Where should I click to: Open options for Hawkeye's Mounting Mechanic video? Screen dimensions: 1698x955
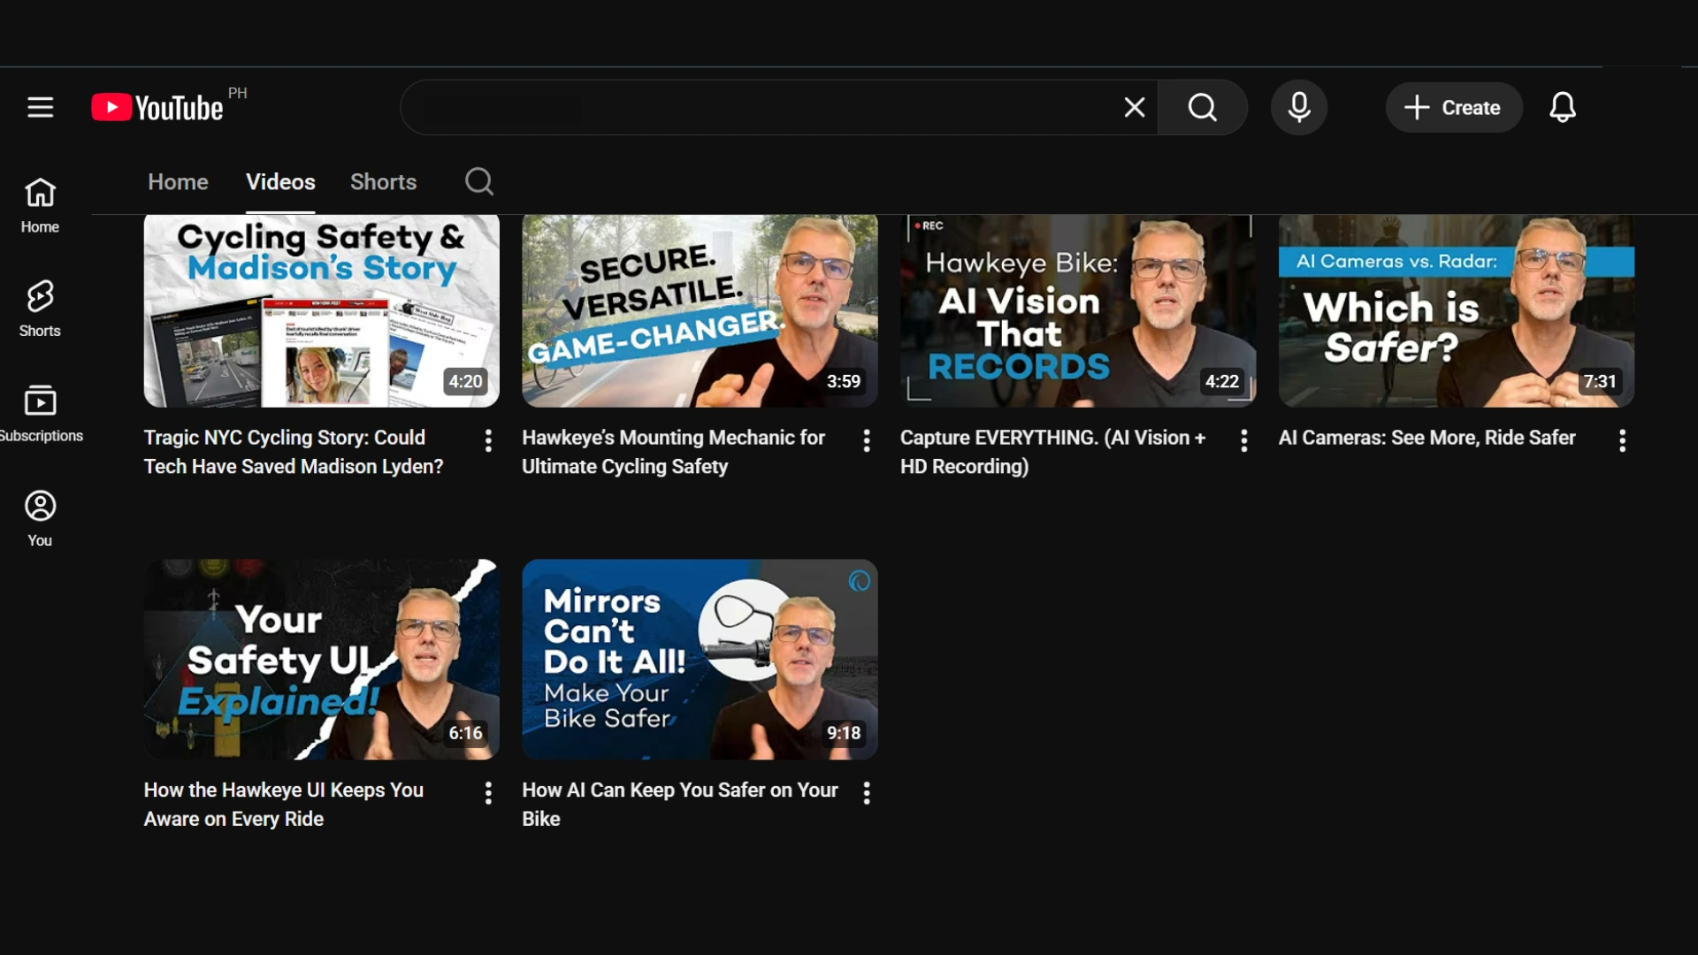[x=867, y=440]
